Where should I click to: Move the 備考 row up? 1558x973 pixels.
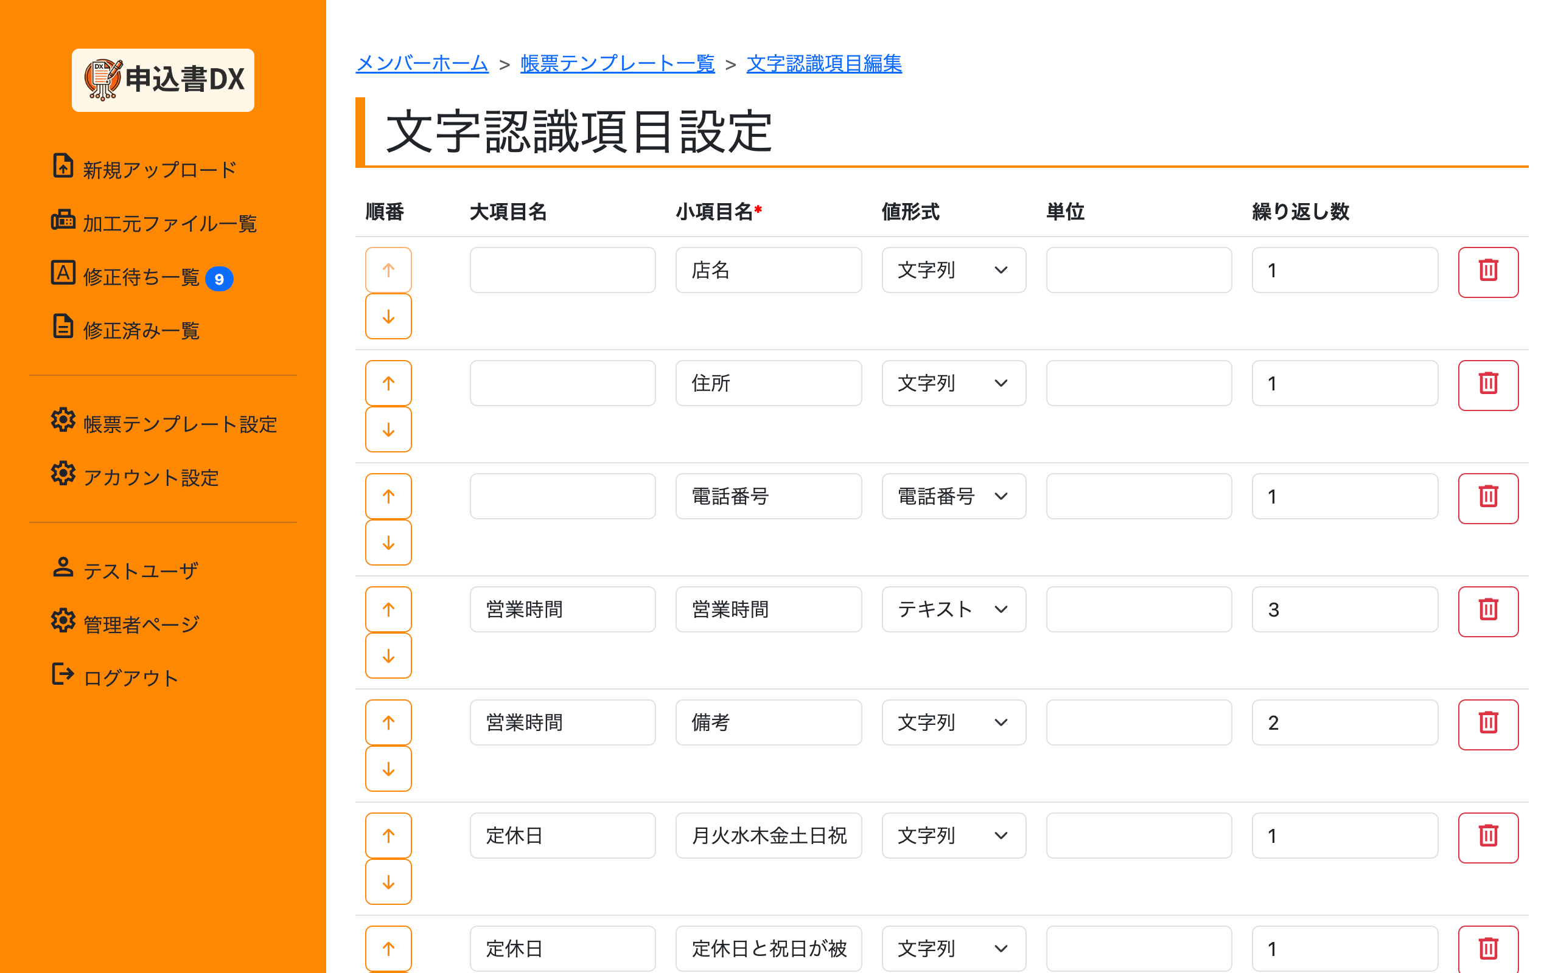tap(388, 722)
